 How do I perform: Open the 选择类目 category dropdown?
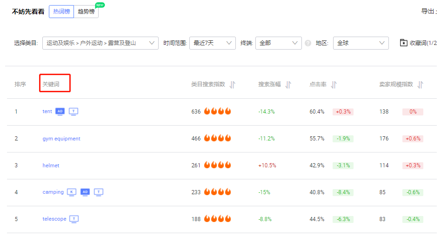[x=100, y=43]
